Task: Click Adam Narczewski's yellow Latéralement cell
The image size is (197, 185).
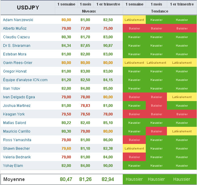Action: (x=134, y=20)
